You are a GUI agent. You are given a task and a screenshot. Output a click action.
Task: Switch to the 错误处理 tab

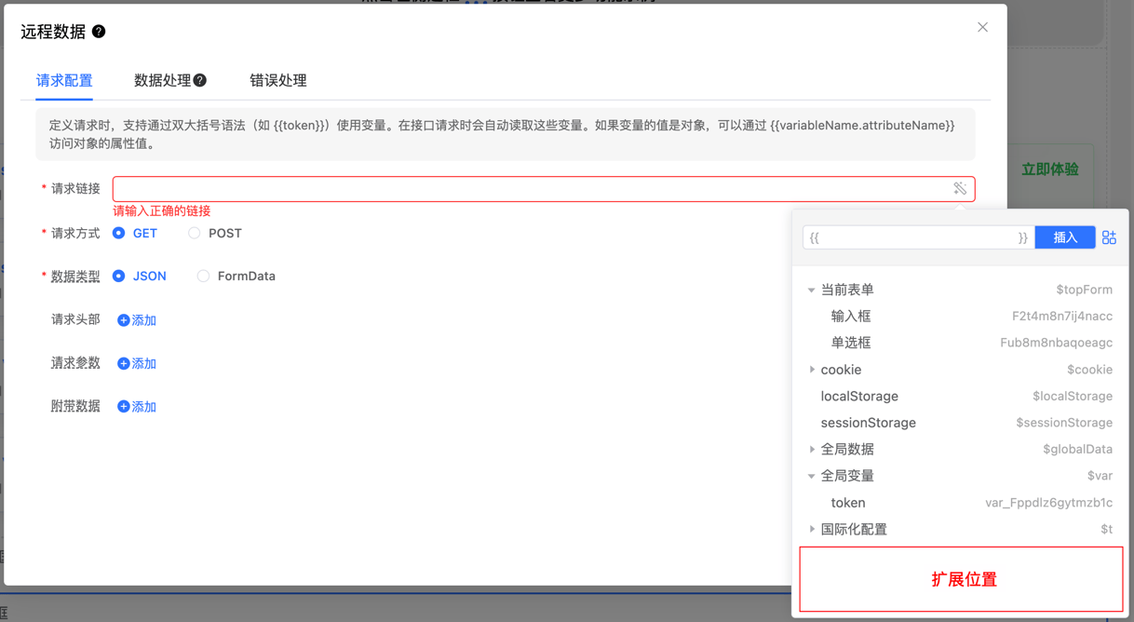click(277, 81)
